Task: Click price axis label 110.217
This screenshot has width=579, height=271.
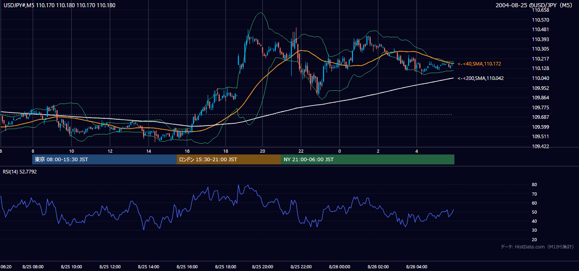Action: tap(540, 59)
